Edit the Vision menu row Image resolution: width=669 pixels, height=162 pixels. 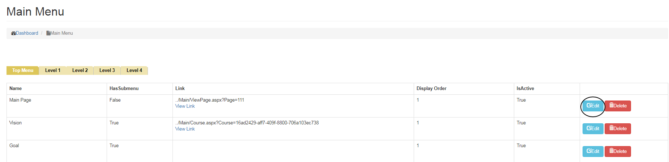593,129
